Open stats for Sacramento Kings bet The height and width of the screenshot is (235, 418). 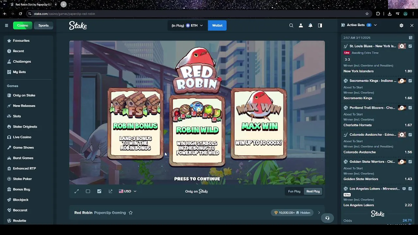point(410,81)
